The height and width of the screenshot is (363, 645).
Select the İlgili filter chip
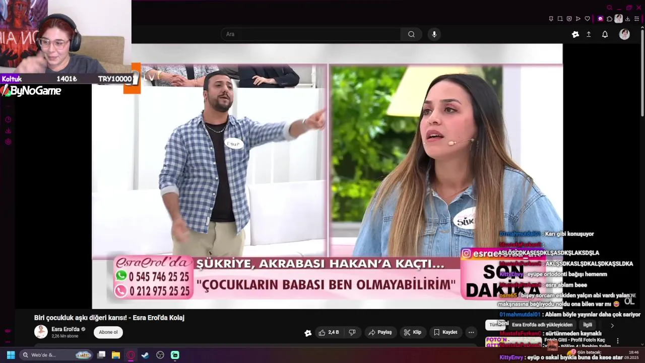coord(588,325)
